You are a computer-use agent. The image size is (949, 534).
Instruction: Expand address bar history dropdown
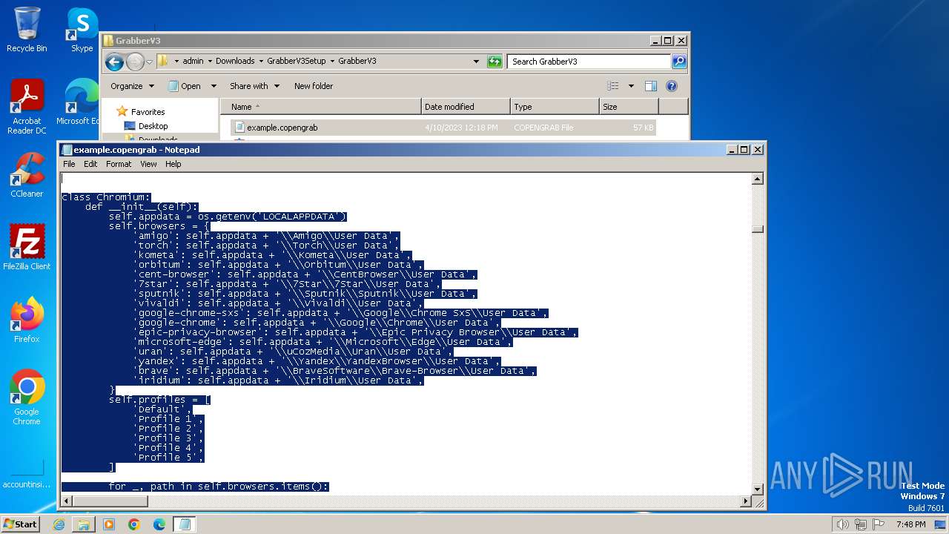476,62
